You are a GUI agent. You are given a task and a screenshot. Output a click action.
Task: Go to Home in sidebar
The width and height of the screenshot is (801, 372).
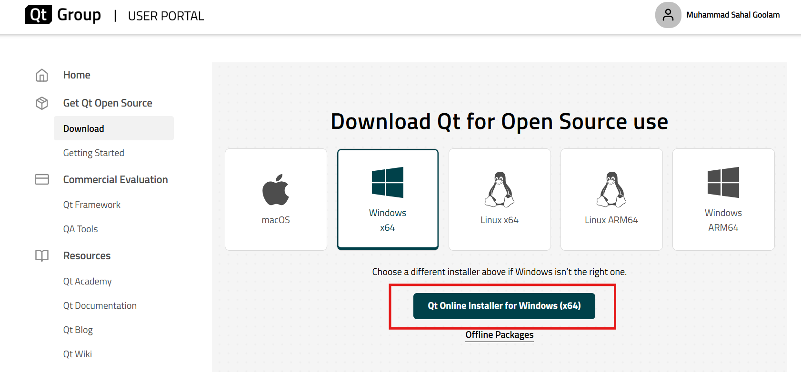[x=77, y=75]
